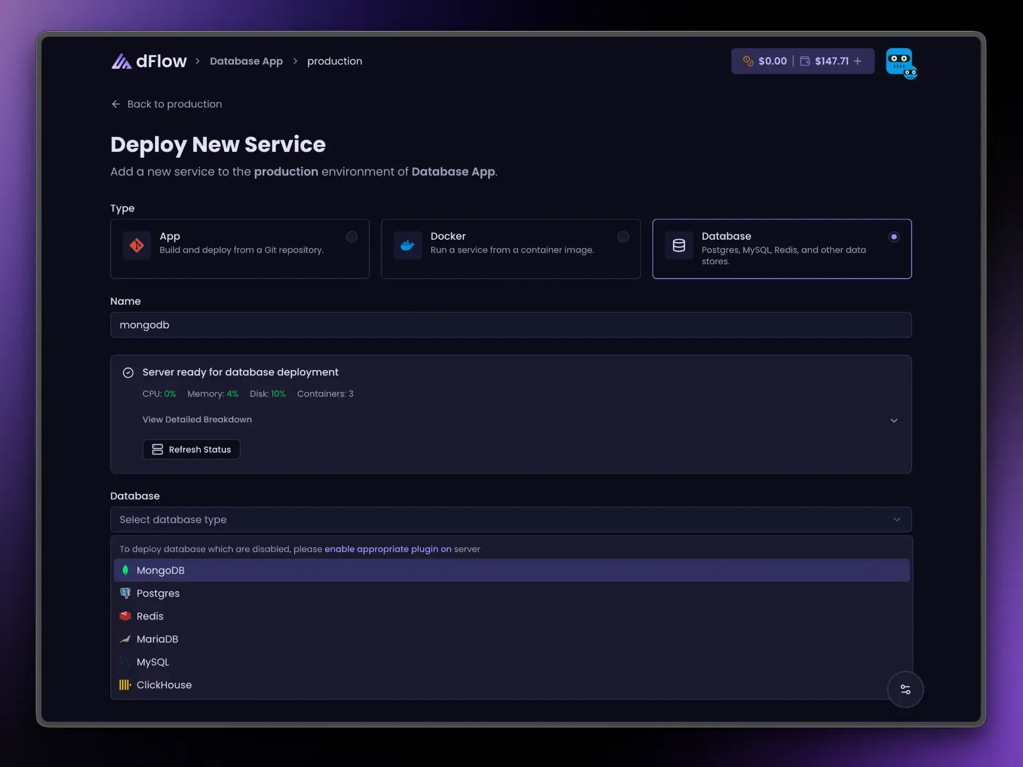Viewport: 1023px width, 767px height.
Task: Click the server ready check icon
Action: click(128, 373)
